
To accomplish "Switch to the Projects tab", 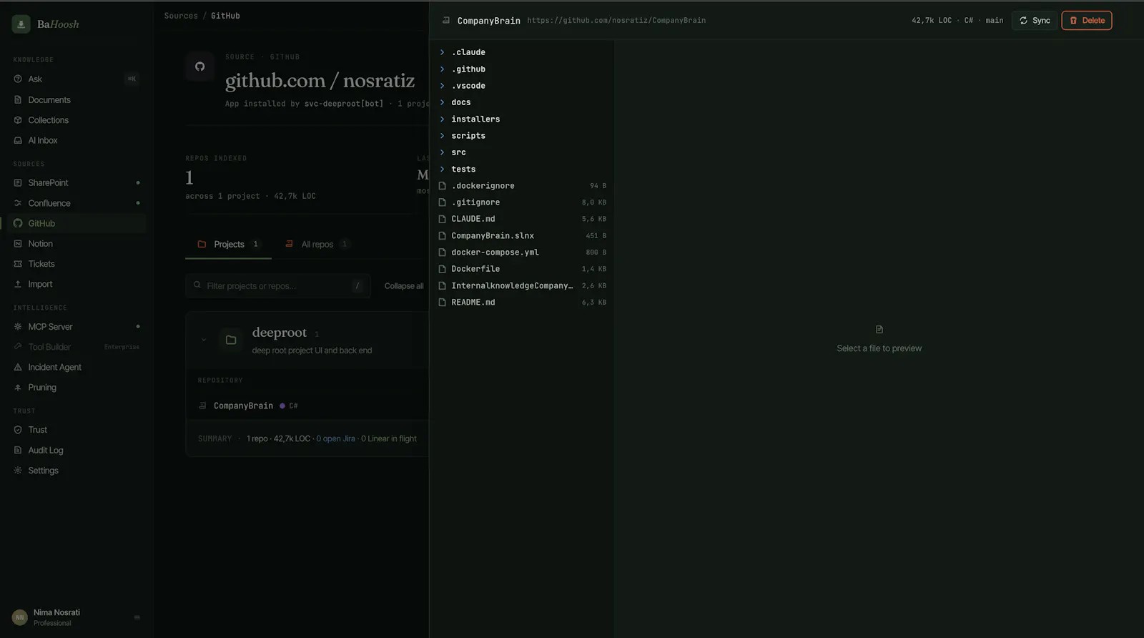I will coord(228,245).
